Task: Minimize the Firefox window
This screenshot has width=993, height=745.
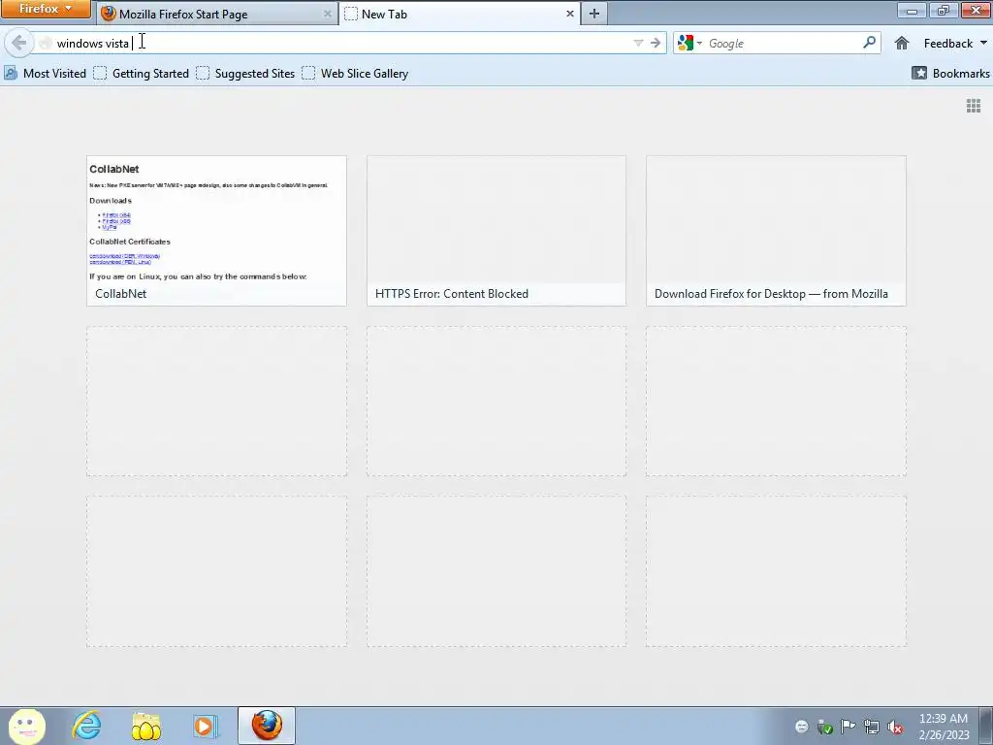Action: (x=912, y=11)
